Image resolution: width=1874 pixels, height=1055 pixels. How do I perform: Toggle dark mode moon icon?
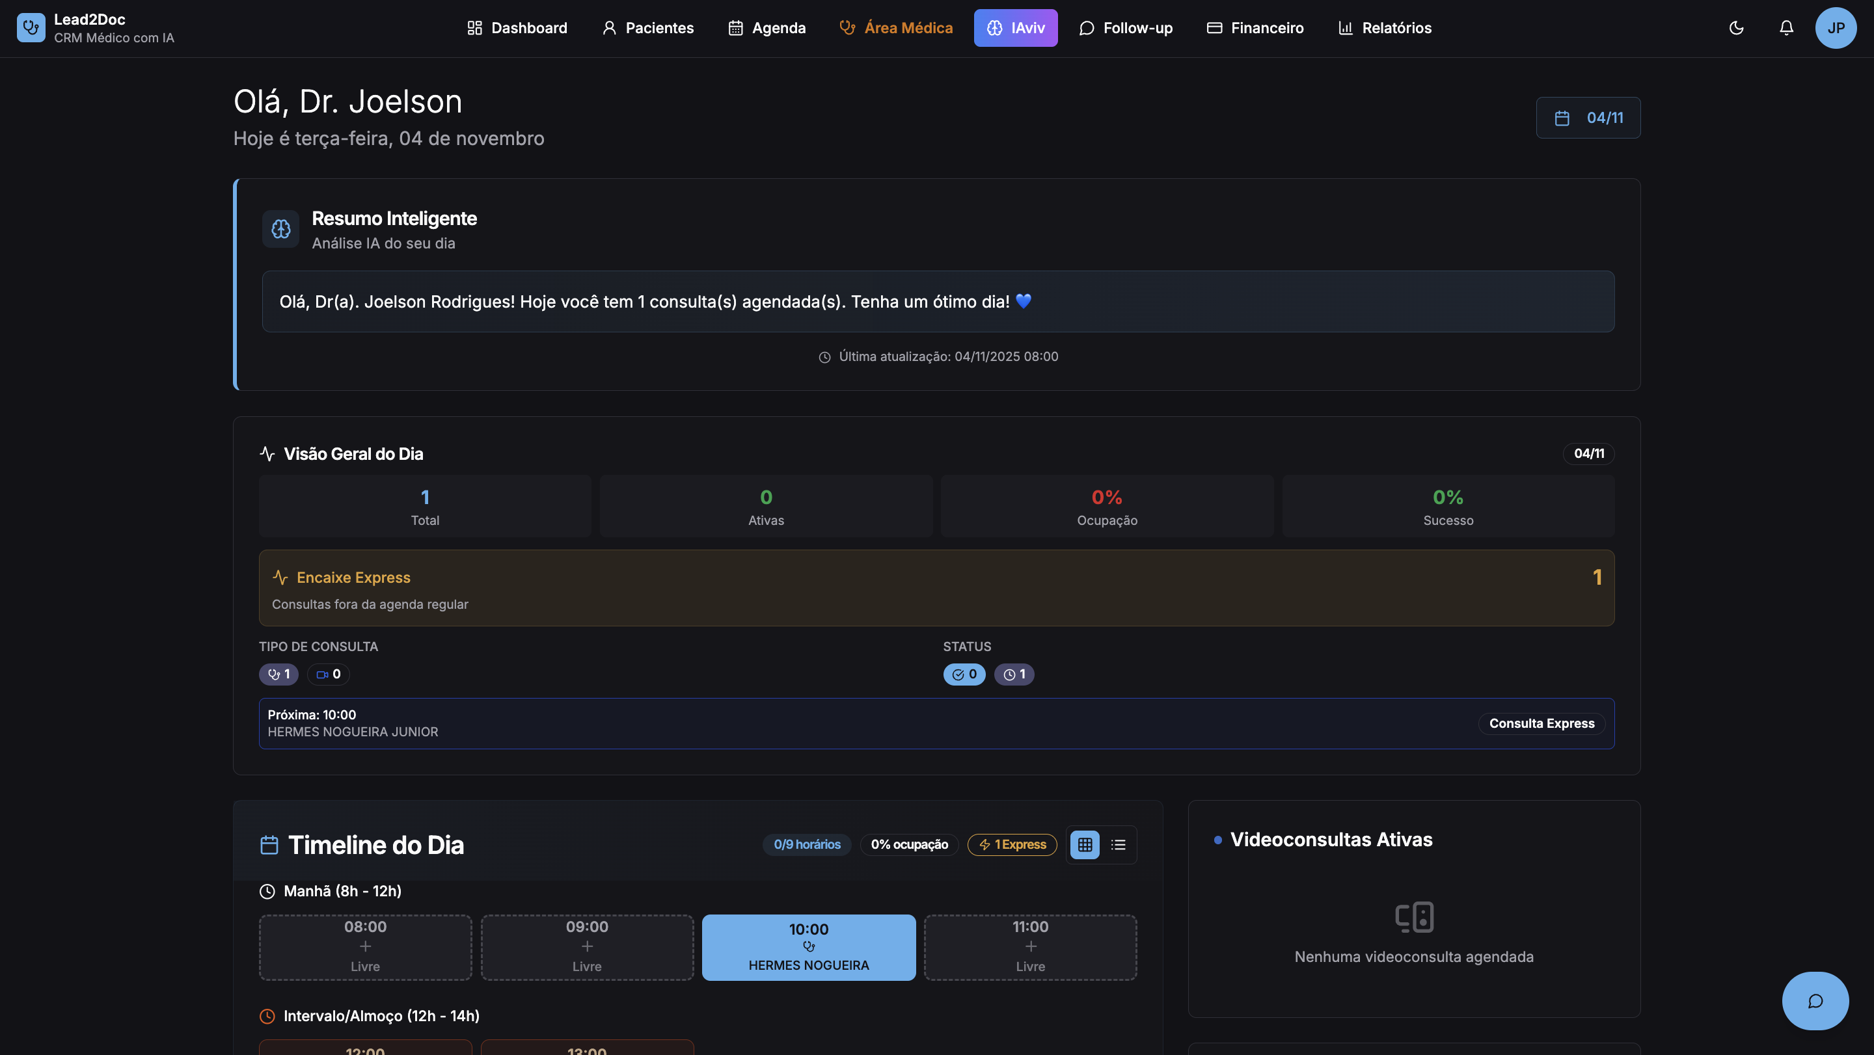1736,27
